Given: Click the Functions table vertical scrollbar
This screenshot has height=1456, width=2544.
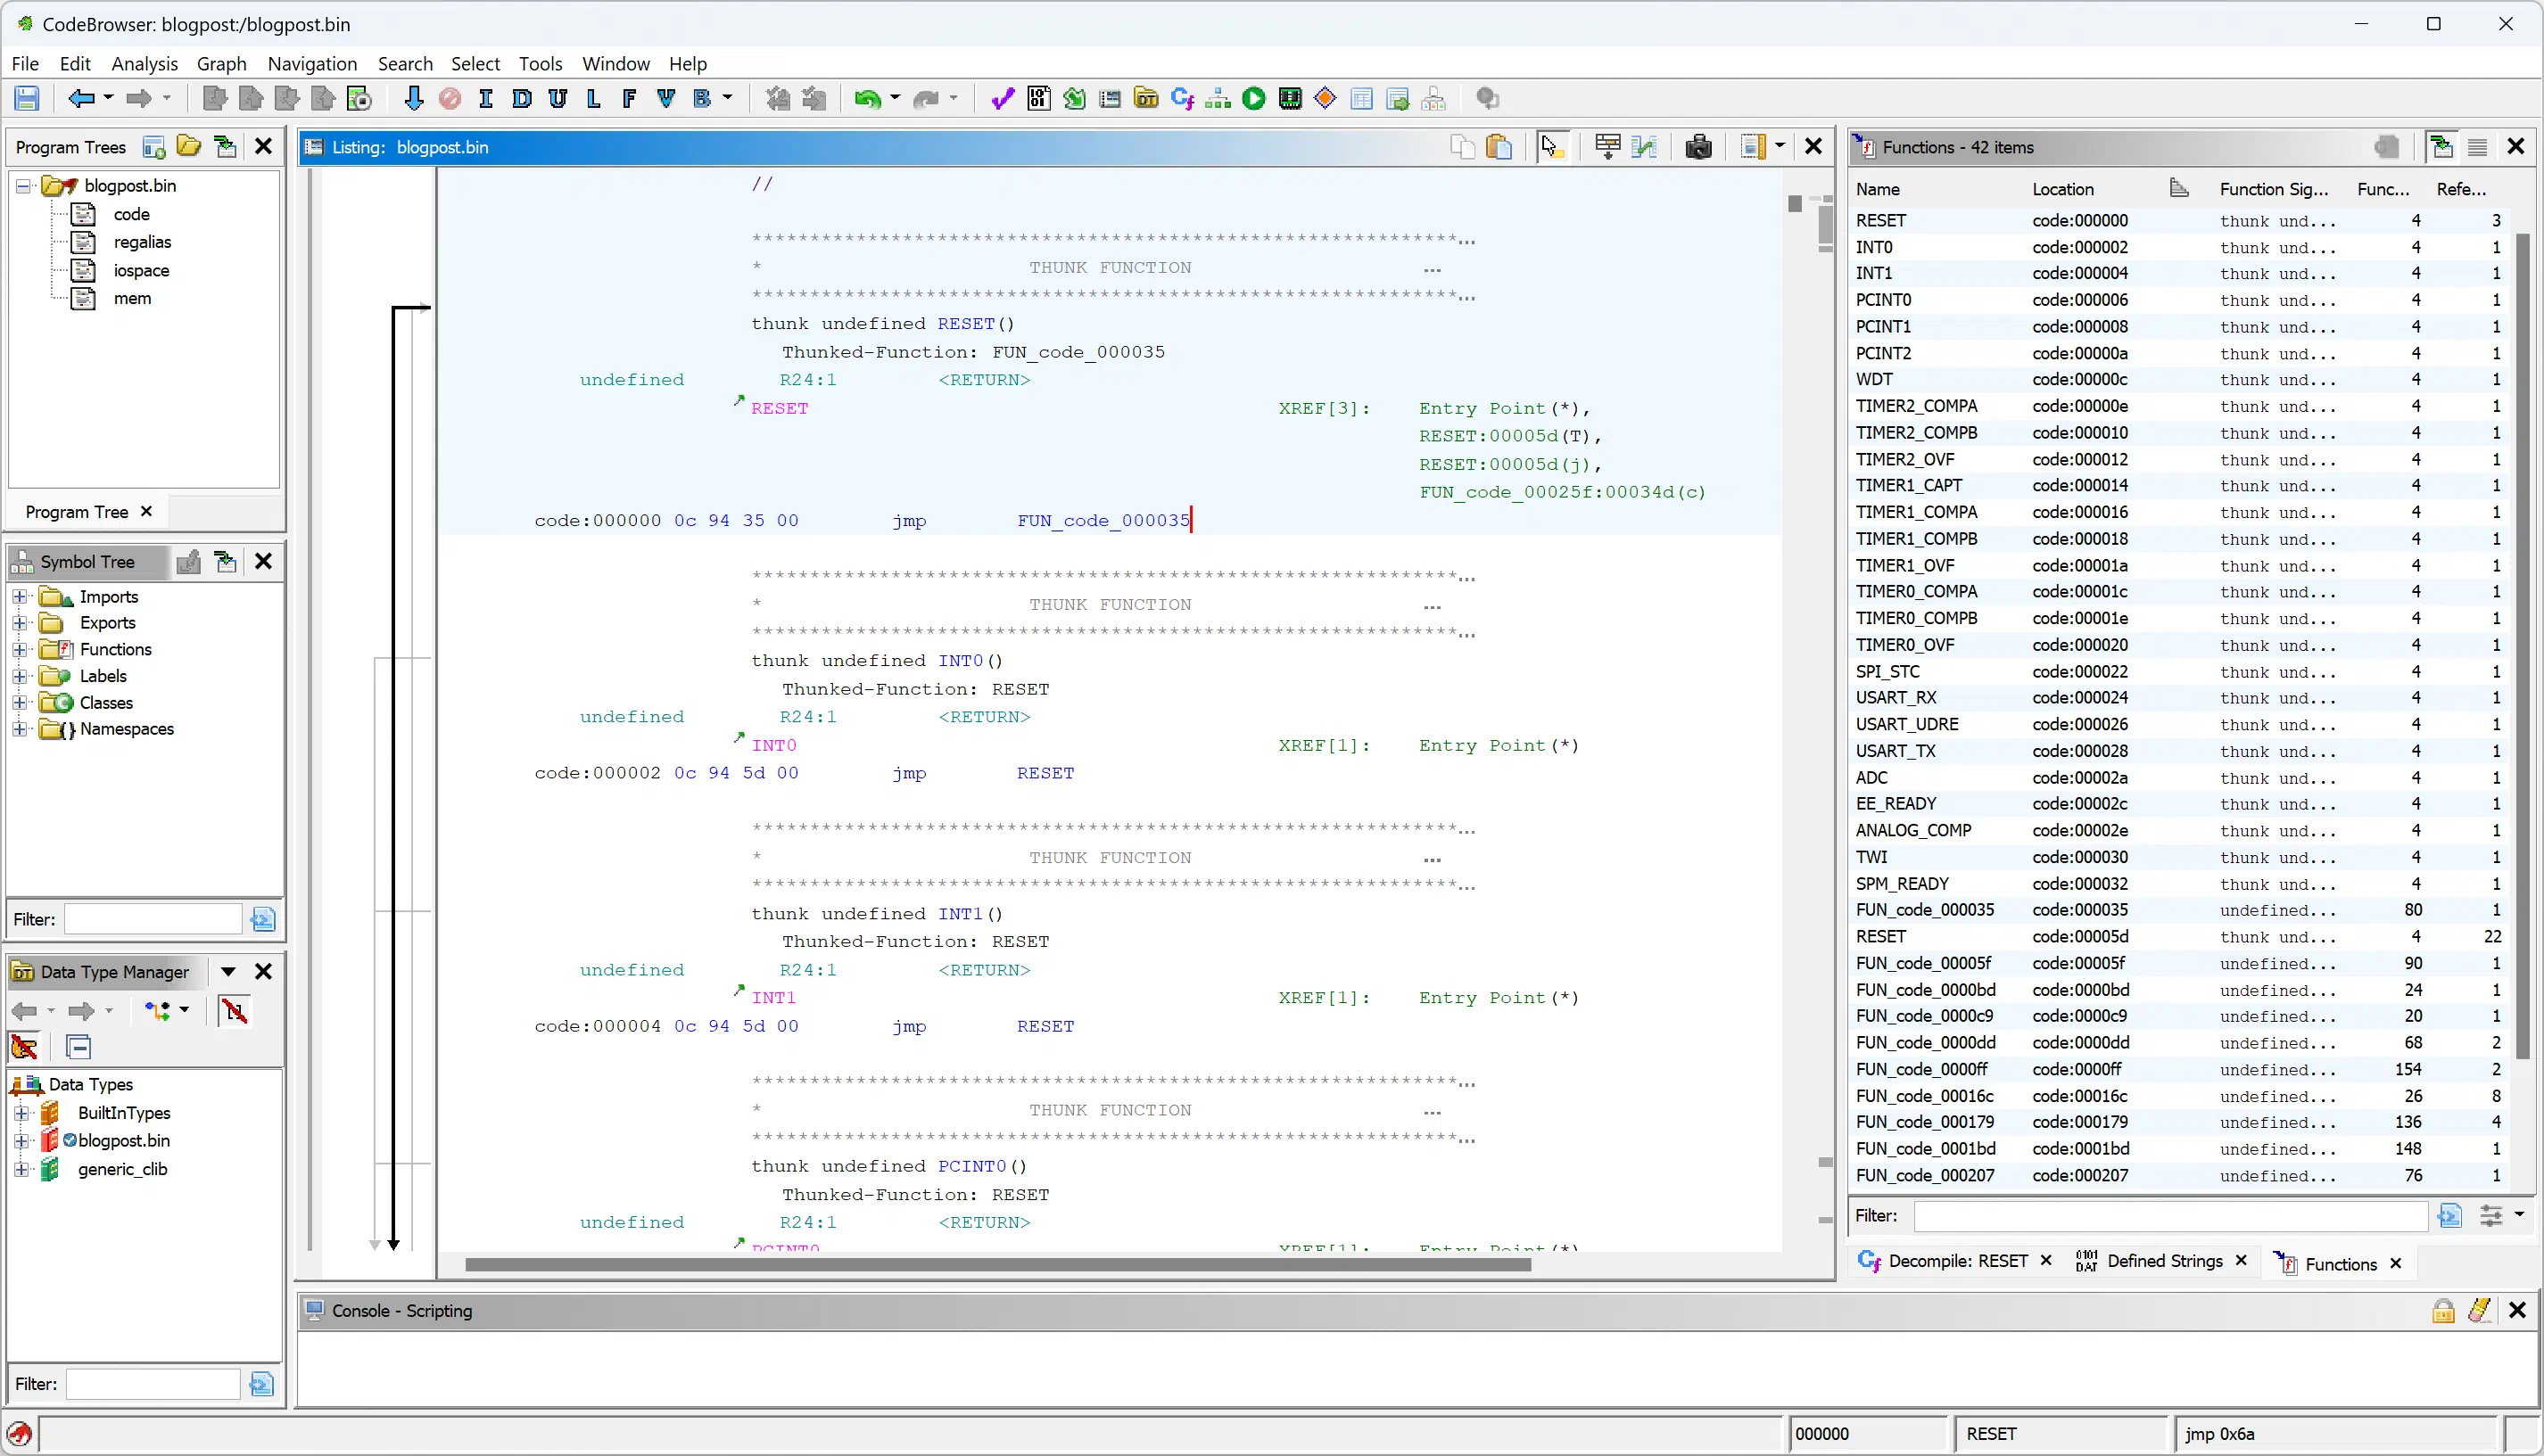Looking at the screenshot, I should tap(2522, 645).
